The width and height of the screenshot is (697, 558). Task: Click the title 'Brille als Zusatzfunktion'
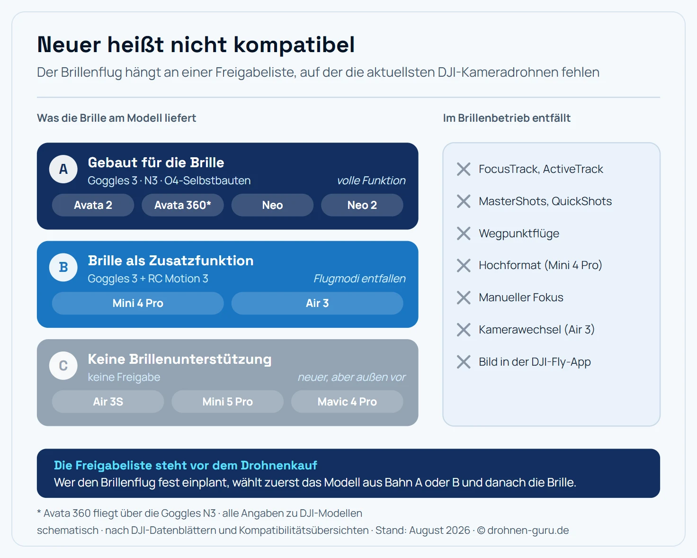pos(170,261)
